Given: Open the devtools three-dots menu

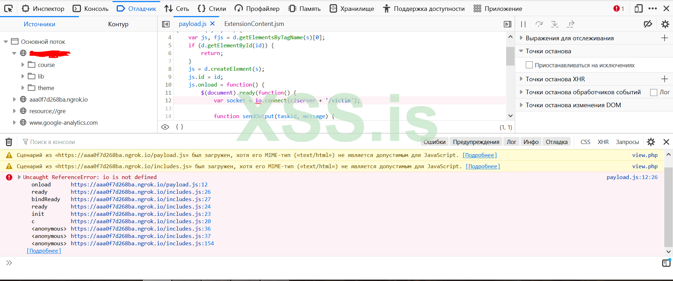Looking at the screenshot, I should pos(653,9).
